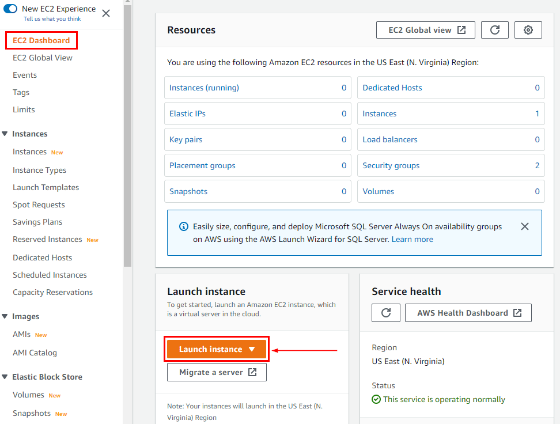Close the New EC2 Experience panel
Image resolution: width=560 pixels, height=424 pixels.
(105, 13)
